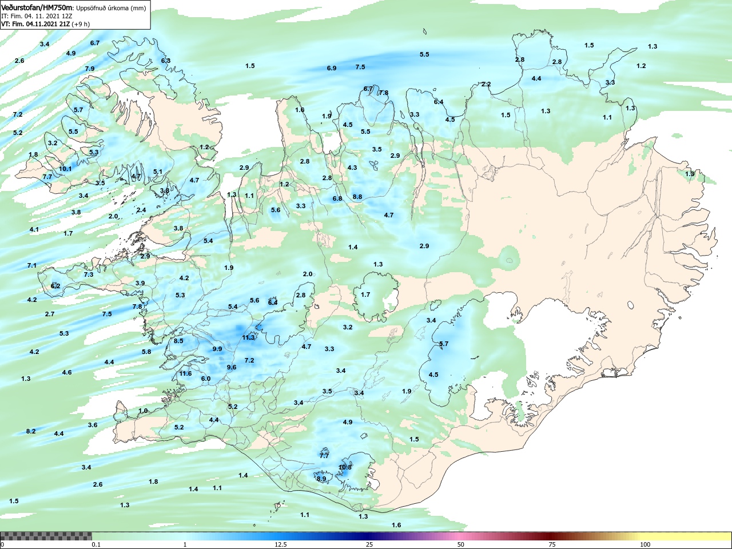The image size is (732, 549).
Task: Click the 0.1 label on the color scale
Action: (97, 544)
